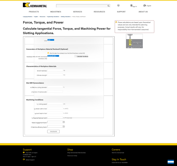This screenshot has height=166, width=177.
Task: Click the Effective cutting diameter input field
Action: click(x=55, y=87)
